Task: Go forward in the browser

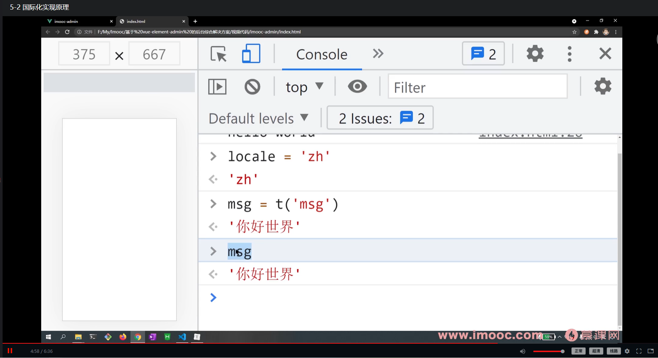Action: (x=57, y=32)
